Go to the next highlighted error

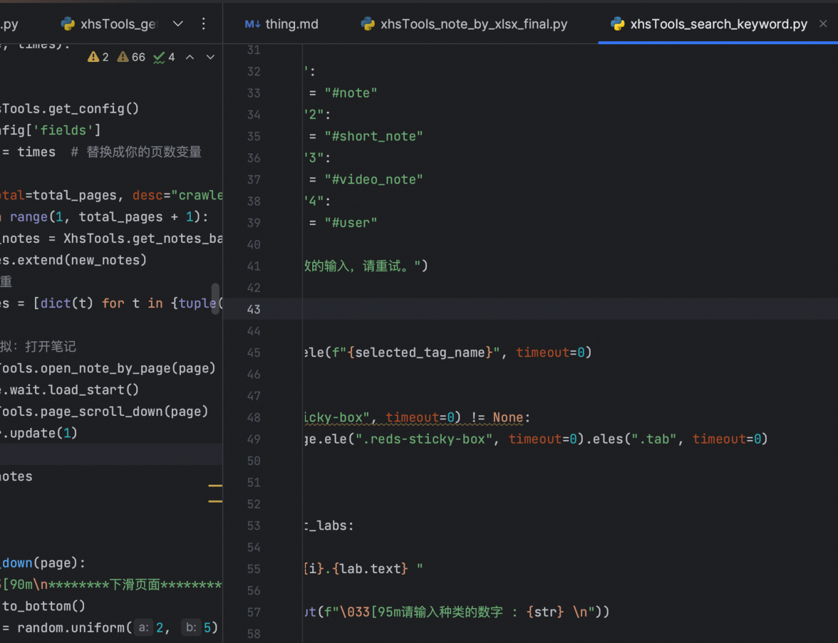click(x=210, y=57)
